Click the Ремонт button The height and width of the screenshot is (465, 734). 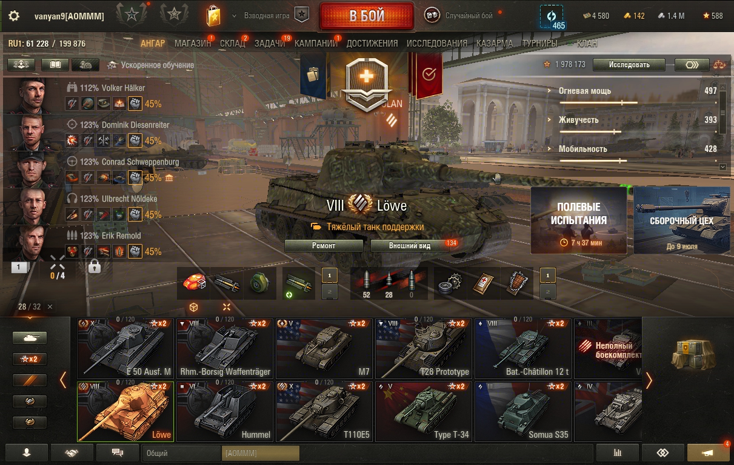click(324, 246)
